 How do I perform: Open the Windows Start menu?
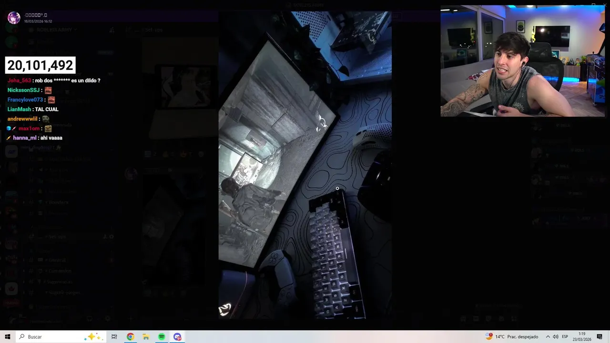click(x=8, y=337)
